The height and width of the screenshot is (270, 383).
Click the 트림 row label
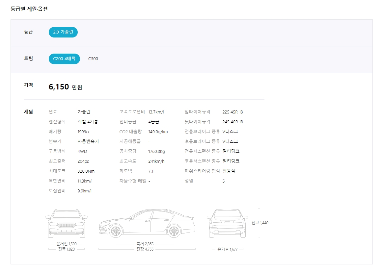click(x=28, y=58)
